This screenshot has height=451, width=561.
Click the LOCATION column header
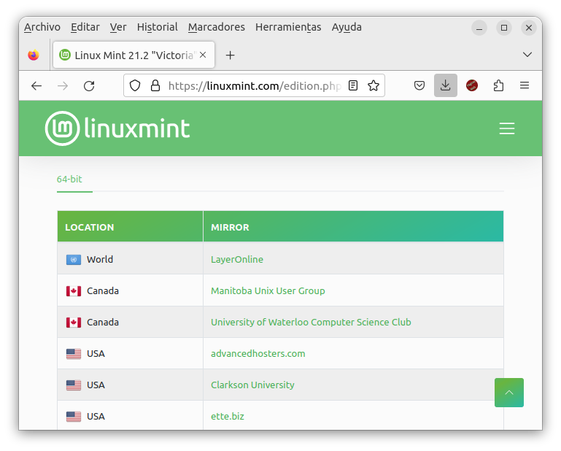(131, 226)
